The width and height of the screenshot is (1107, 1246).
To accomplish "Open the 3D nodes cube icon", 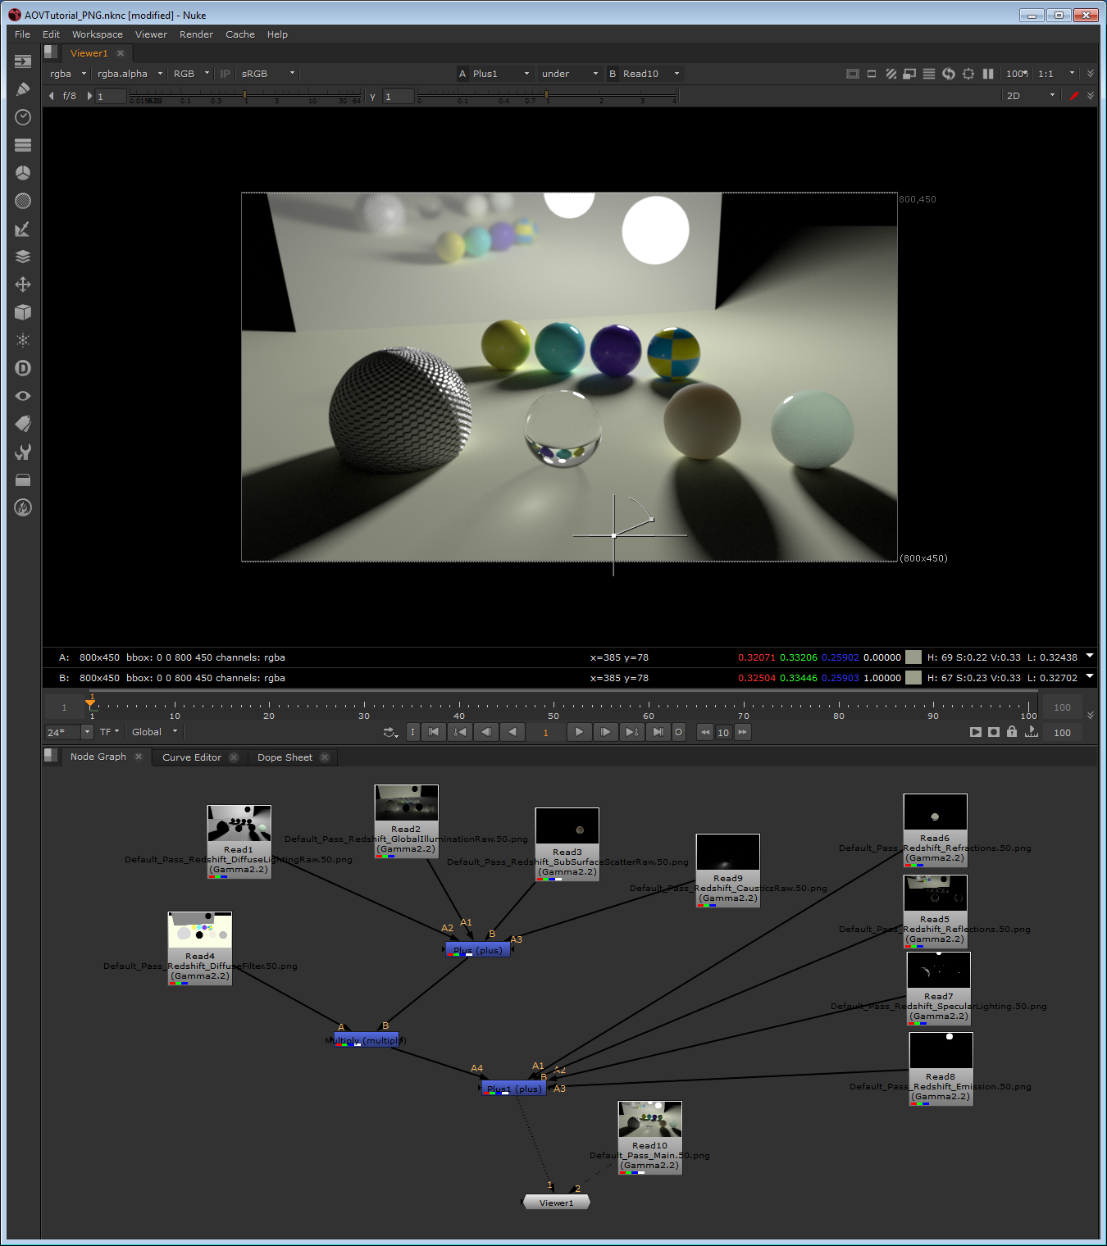I will click(23, 312).
